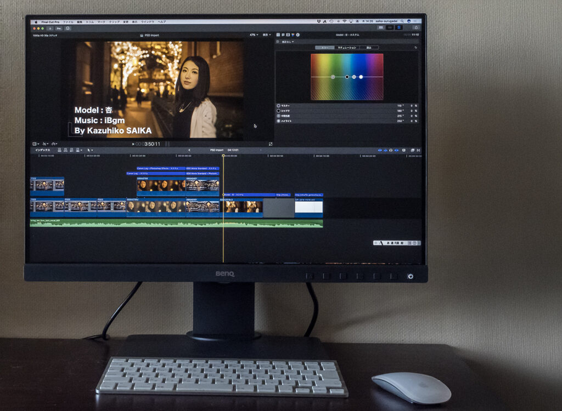Open the overwrite edit options dropdown

click(x=79, y=150)
